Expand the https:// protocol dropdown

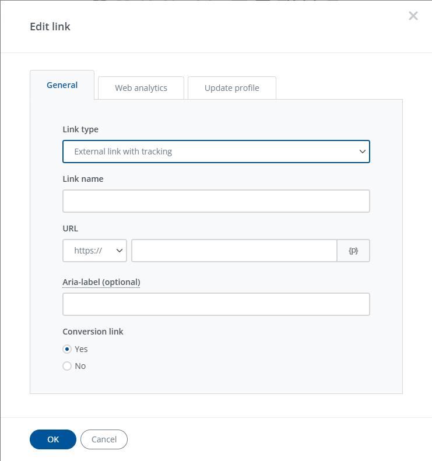coord(94,251)
